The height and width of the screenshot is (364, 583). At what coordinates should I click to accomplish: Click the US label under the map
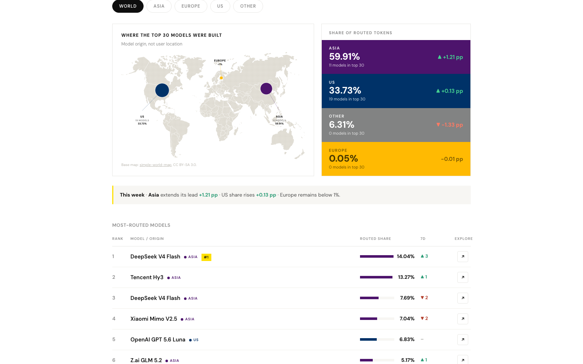pos(142,117)
